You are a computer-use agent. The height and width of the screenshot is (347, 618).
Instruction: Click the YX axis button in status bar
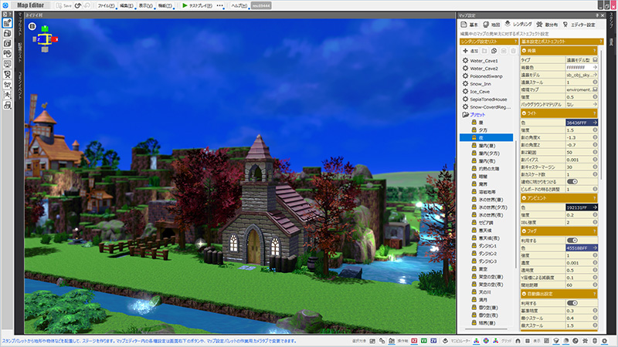[x=423, y=340]
